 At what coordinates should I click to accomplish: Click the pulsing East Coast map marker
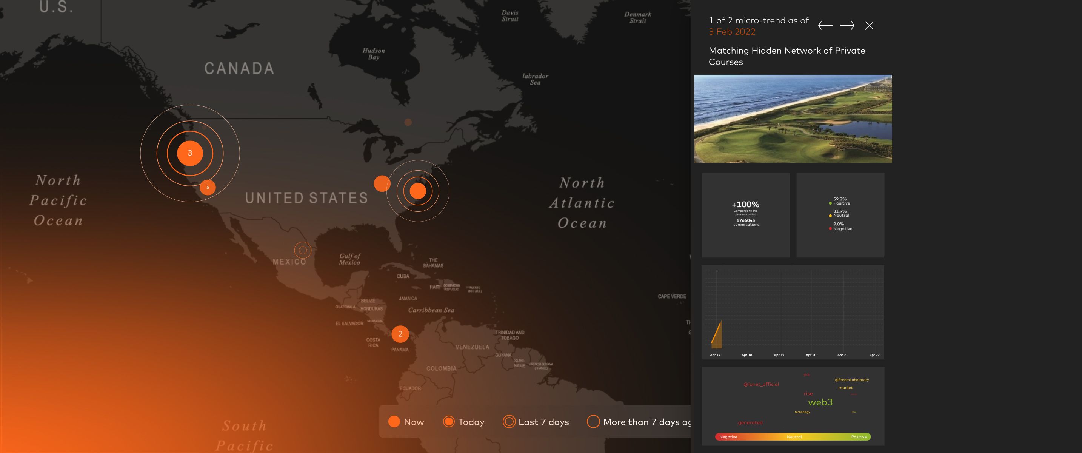click(417, 191)
